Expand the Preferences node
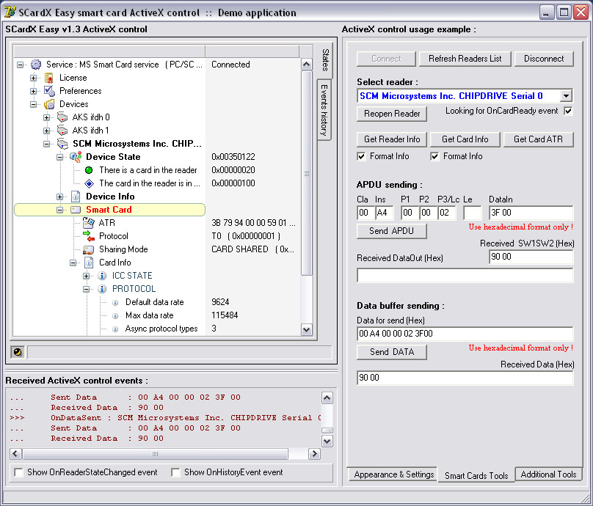Screen dimensions: 593x506 pyautogui.click(x=33, y=92)
